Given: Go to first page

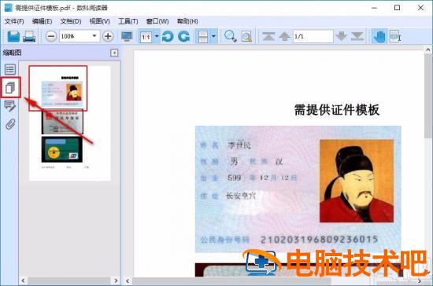Looking at the screenshot, I should tap(268, 36).
